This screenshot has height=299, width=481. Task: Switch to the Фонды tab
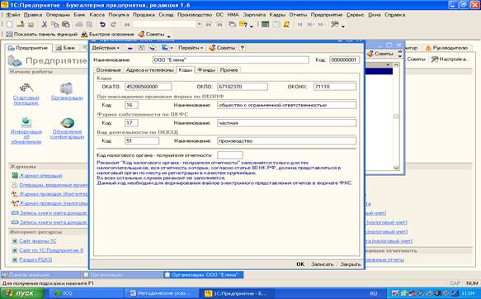point(205,70)
